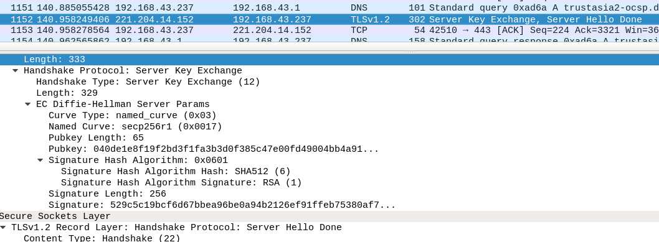Collapse the Handshake Protocol: Server Key Exchange node
The image size is (659, 242).
tap(15, 70)
